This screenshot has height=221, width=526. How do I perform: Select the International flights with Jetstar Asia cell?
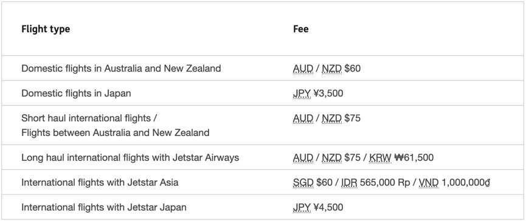(100, 183)
